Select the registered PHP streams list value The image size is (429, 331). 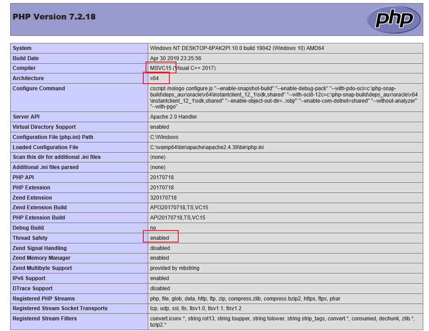point(245,298)
